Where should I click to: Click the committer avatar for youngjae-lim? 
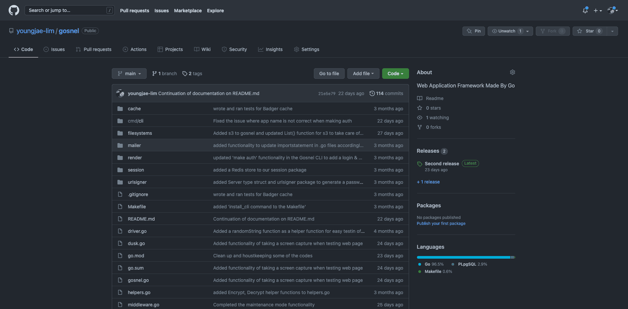[120, 93]
